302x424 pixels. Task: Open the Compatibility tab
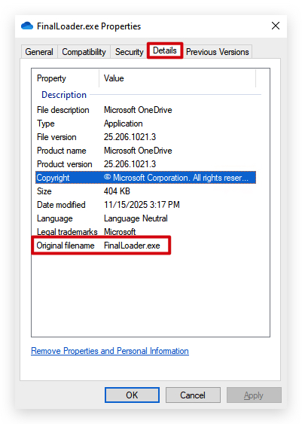(x=84, y=52)
